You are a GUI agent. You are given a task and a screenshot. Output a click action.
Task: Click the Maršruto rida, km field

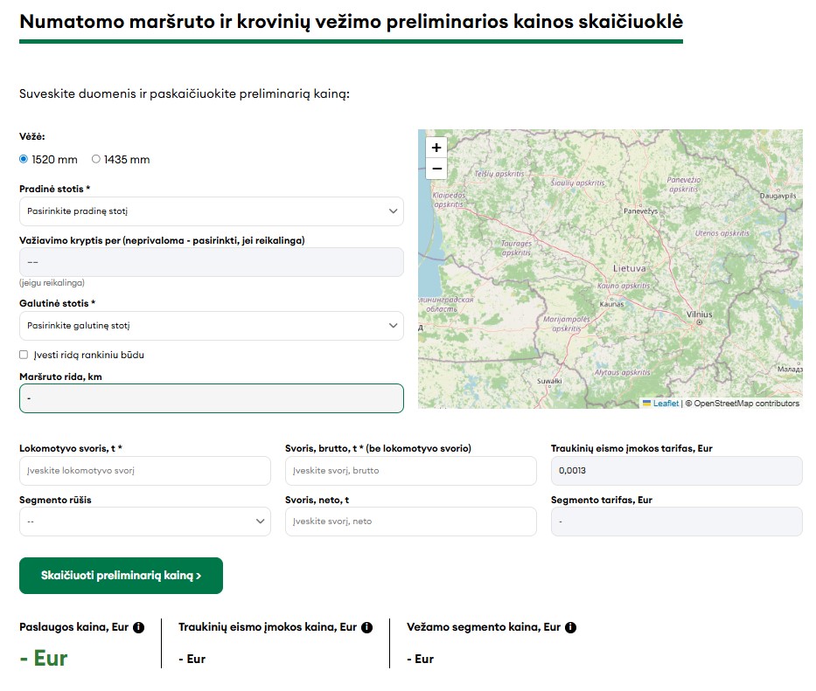click(212, 398)
